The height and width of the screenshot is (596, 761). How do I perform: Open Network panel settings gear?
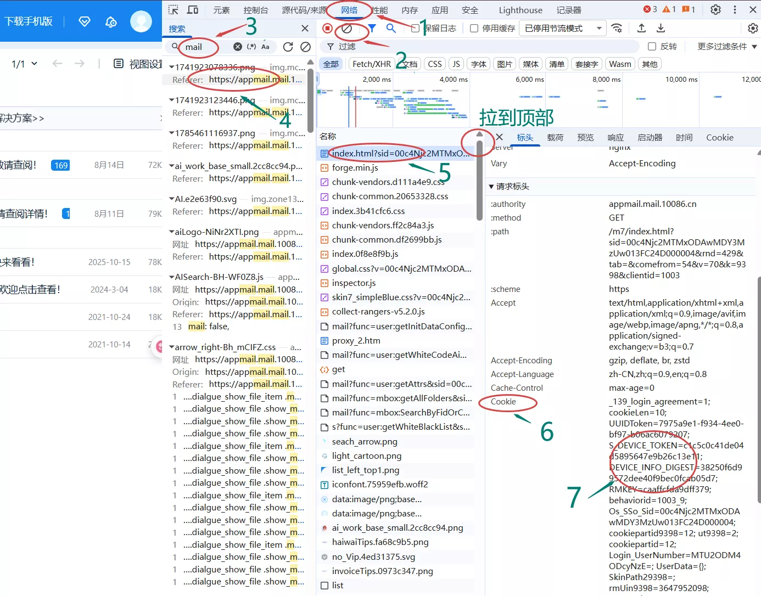pyautogui.click(x=753, y=28)
